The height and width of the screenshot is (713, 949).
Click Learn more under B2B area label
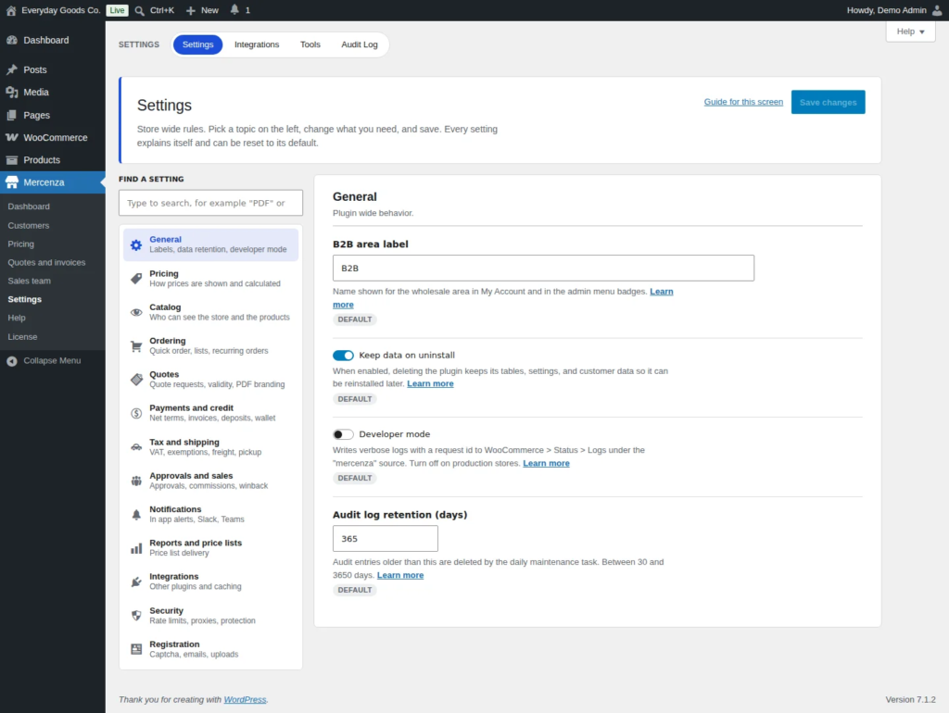click(661, 292)
